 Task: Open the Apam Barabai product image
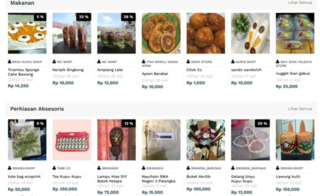point(161,33)
